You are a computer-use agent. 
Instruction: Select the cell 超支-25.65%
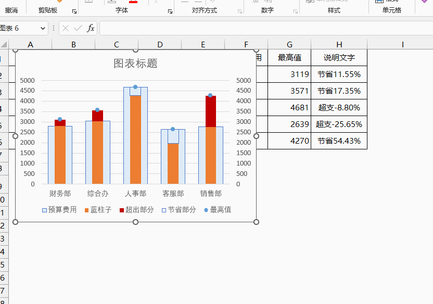[x=339, y=124]
